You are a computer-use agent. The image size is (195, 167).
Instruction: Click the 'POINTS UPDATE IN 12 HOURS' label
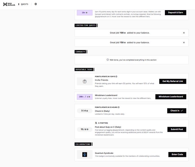[x=106, y=107]
